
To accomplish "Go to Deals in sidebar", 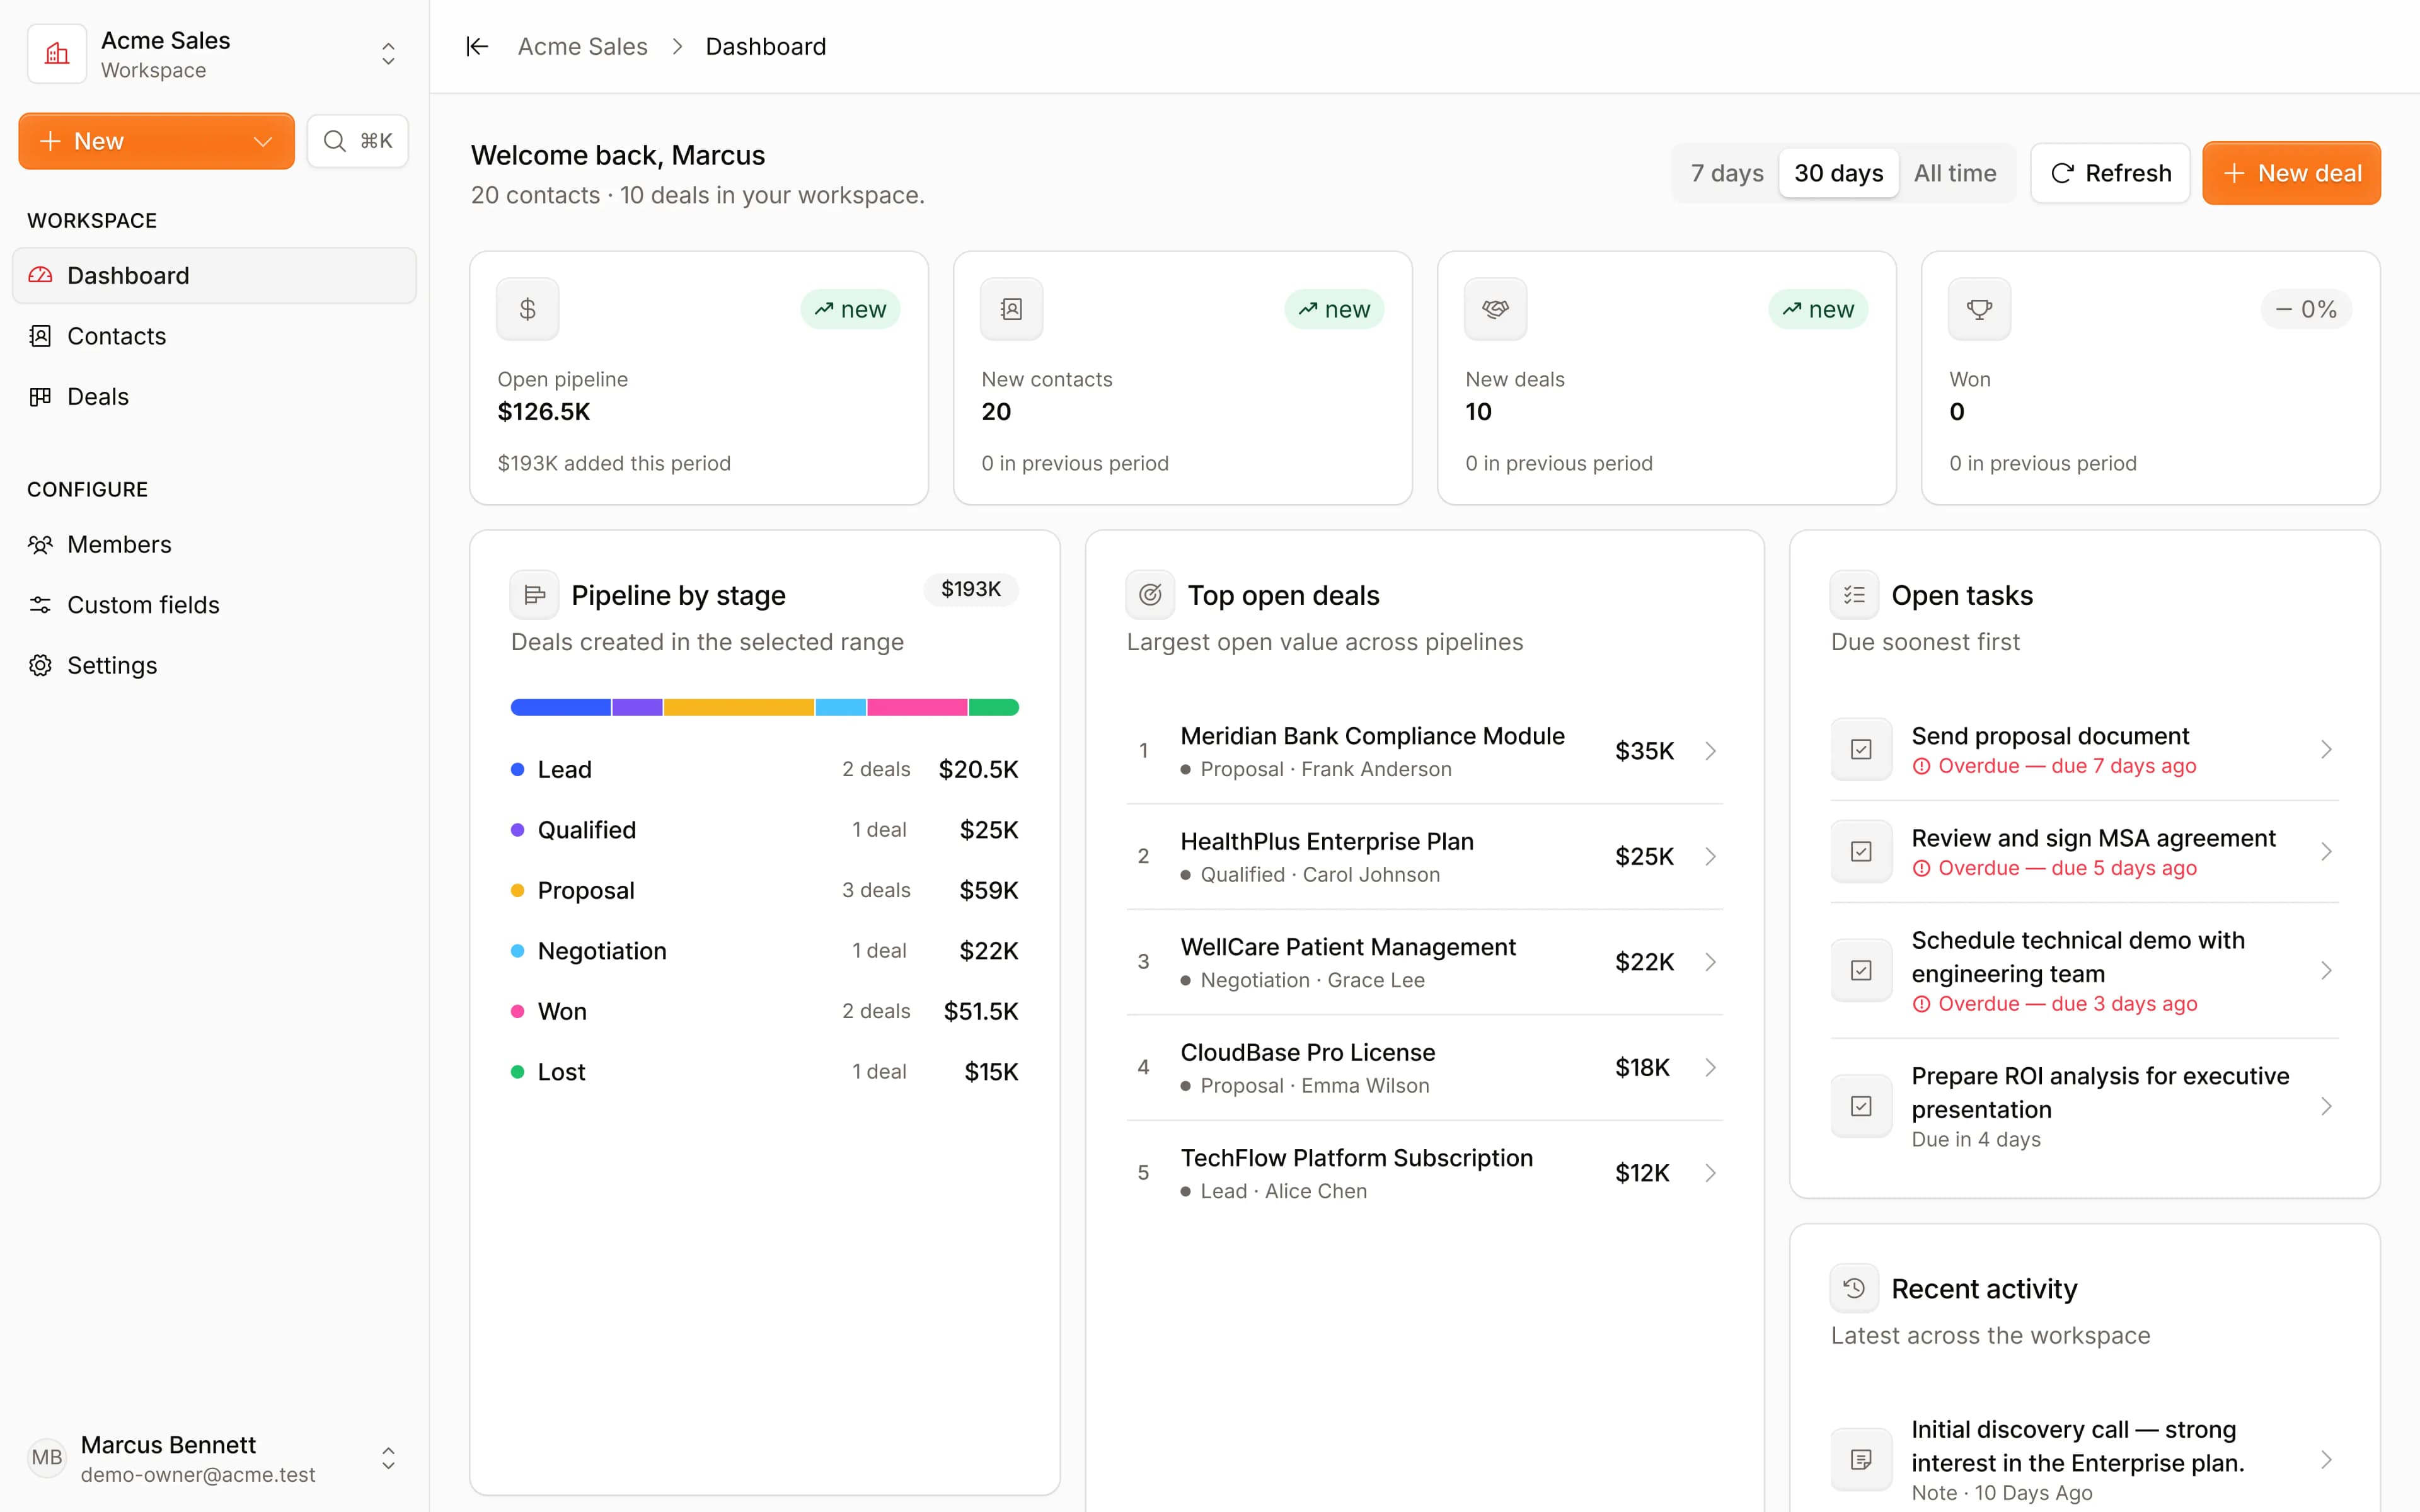I will coord(214,396).
